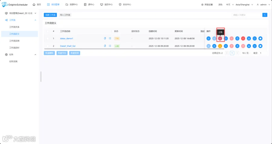Open the admin user dropdown
The image size is (272, 144).
click(263, 5)
